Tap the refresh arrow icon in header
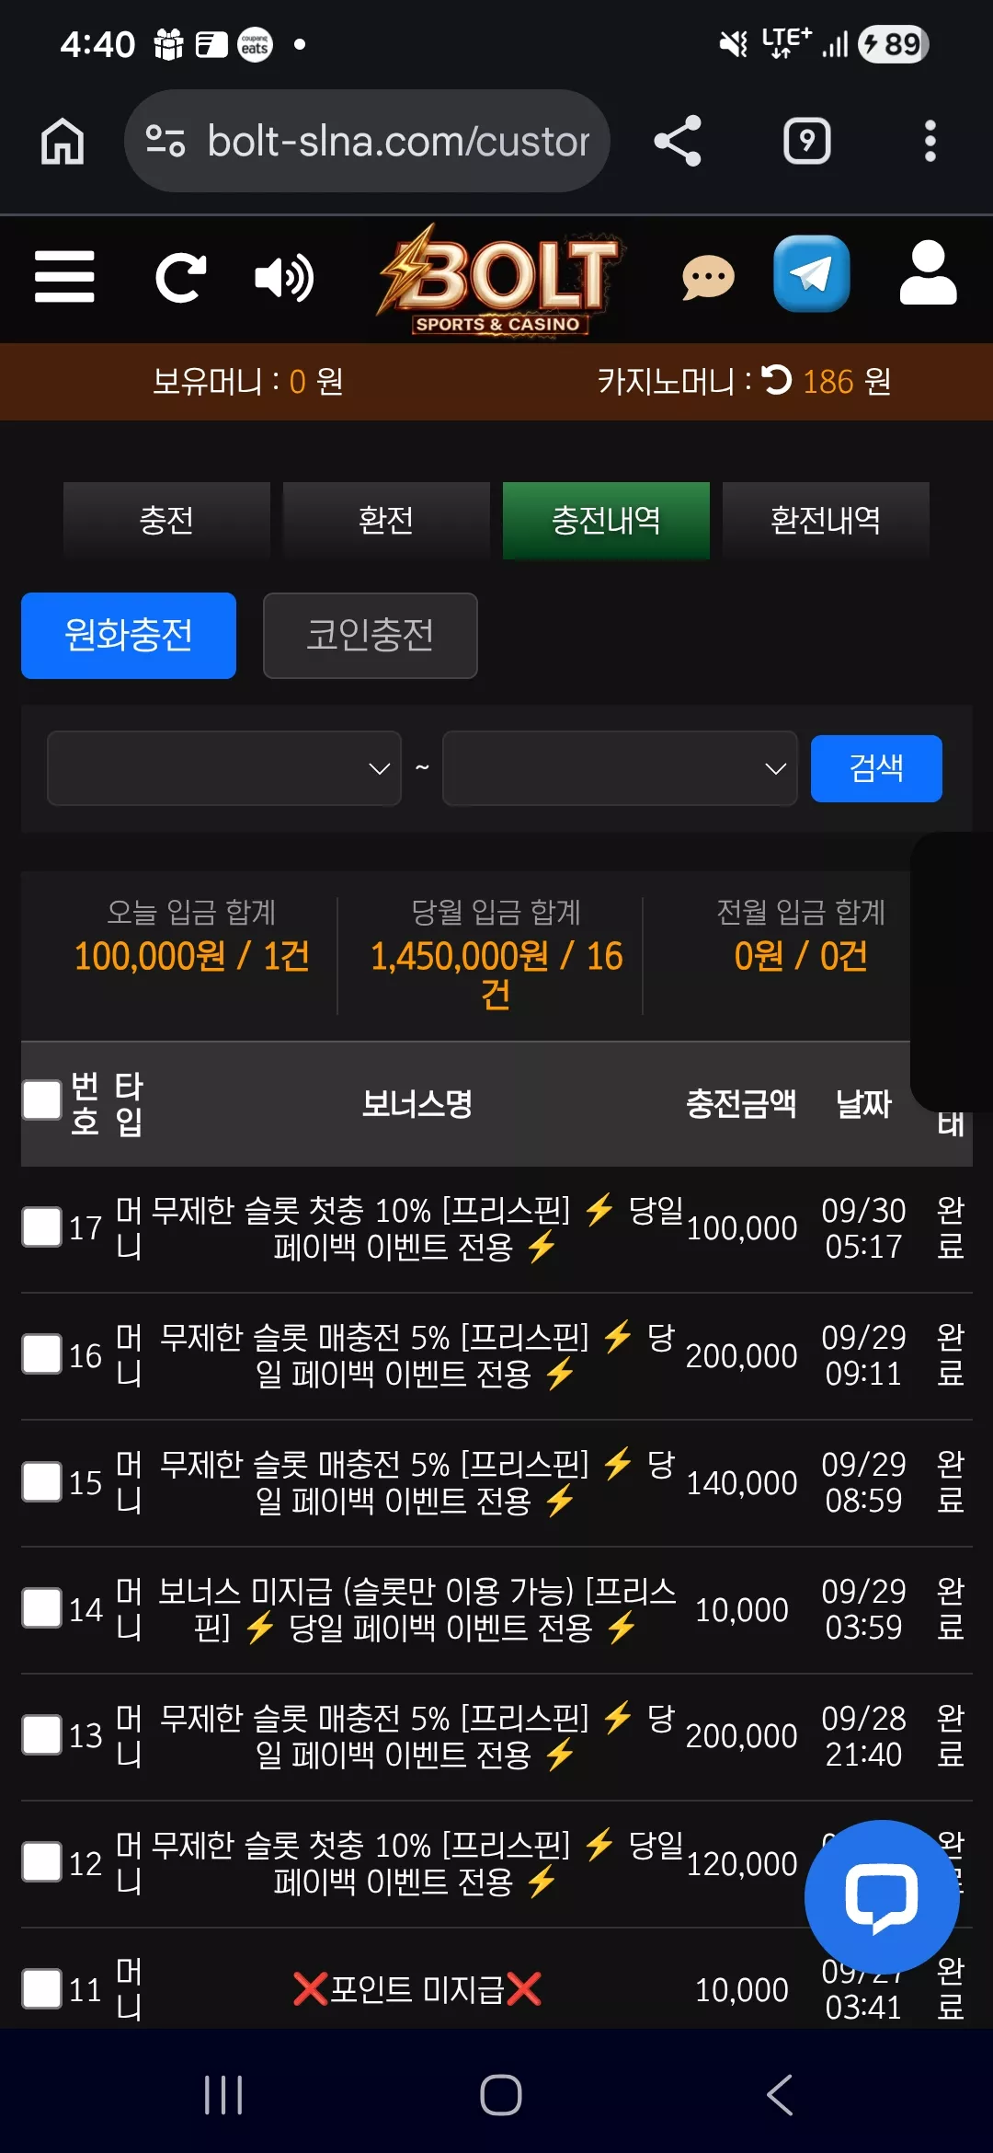 (x=180, y=277)
